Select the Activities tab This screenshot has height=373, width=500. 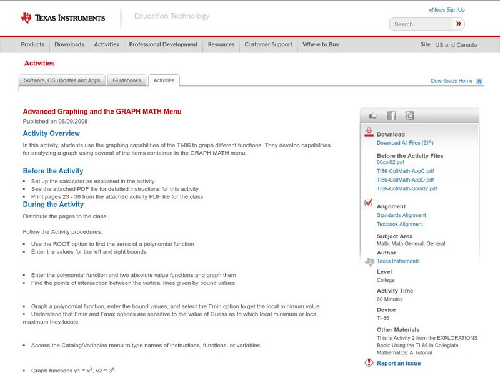point(164,80)
